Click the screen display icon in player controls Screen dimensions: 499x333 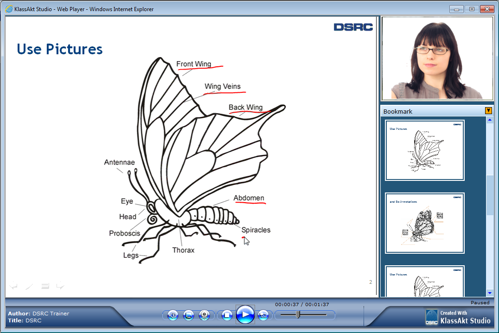coord(188,315)
